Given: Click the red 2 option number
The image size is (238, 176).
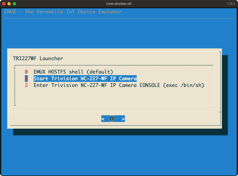Looking at the screenshot, I should (26, 85).
